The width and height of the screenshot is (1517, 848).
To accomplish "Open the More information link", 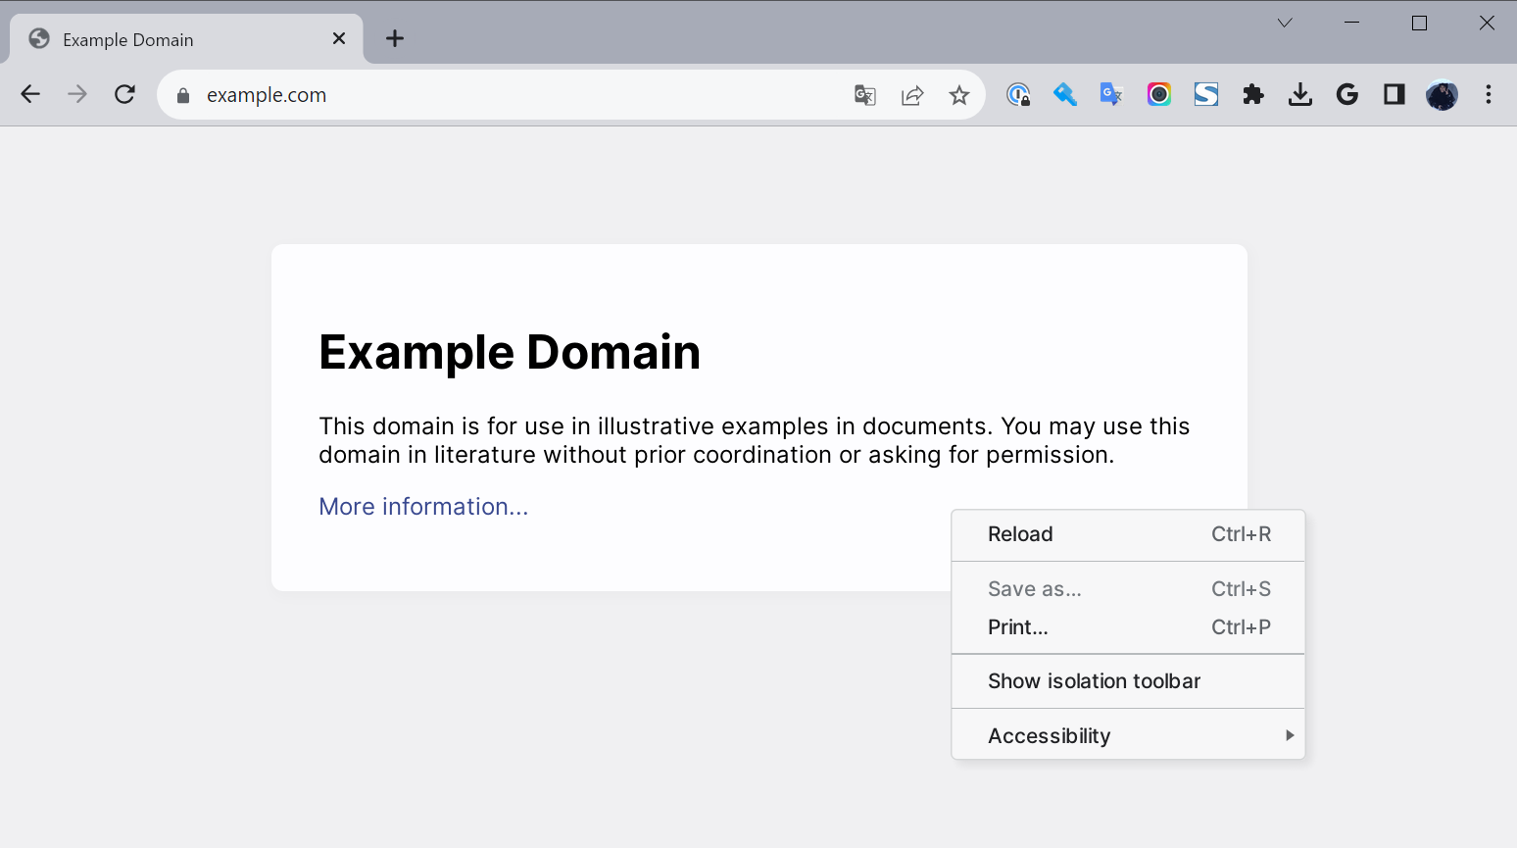I will (x=423, y=506).
